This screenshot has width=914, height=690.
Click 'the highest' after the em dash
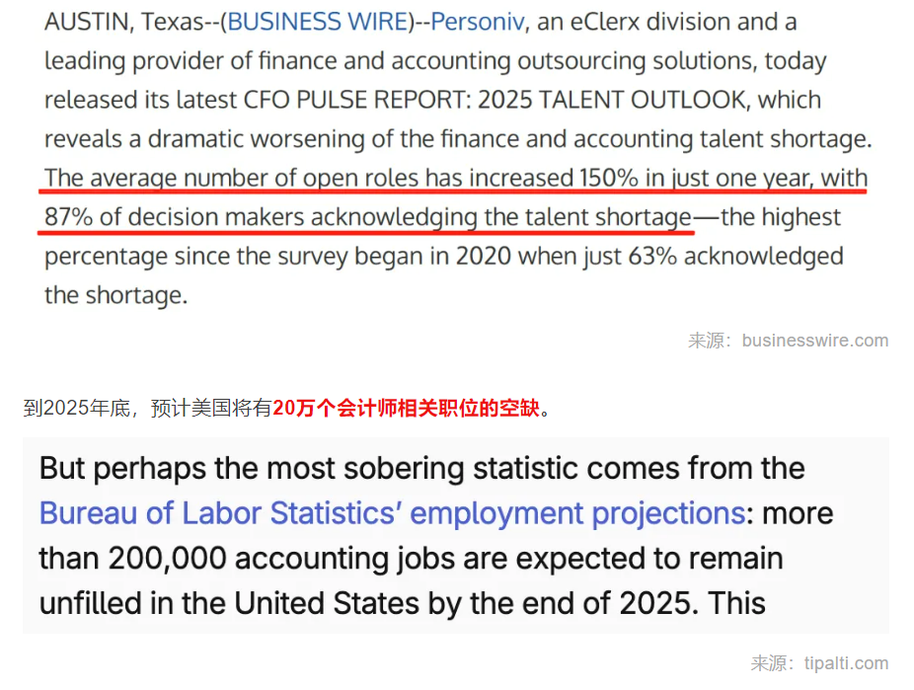click(x=781, y=217)
